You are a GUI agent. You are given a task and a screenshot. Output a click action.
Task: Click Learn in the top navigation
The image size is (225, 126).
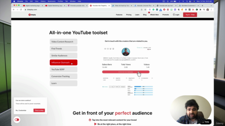137,15
